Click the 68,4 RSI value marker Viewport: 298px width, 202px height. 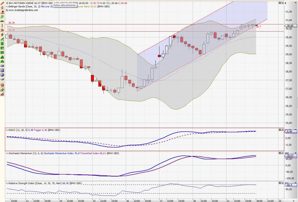click(290, 185)
